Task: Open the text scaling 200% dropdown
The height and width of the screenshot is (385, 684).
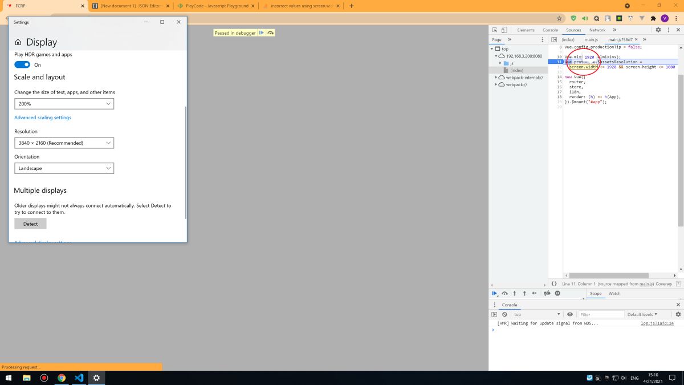Action: [x=64, y=104]
